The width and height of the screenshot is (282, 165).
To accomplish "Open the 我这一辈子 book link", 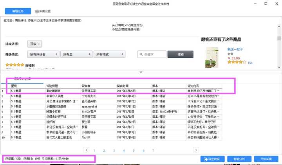I will tap(235, 49).
